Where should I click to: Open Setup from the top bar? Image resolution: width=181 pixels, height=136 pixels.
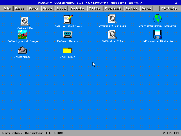tap(131, 8)
